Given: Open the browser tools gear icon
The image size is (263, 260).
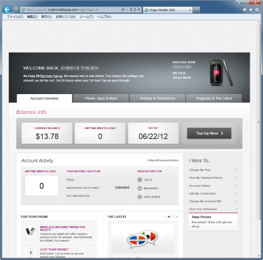Looking at the screenshot, I should click(257, 10).
